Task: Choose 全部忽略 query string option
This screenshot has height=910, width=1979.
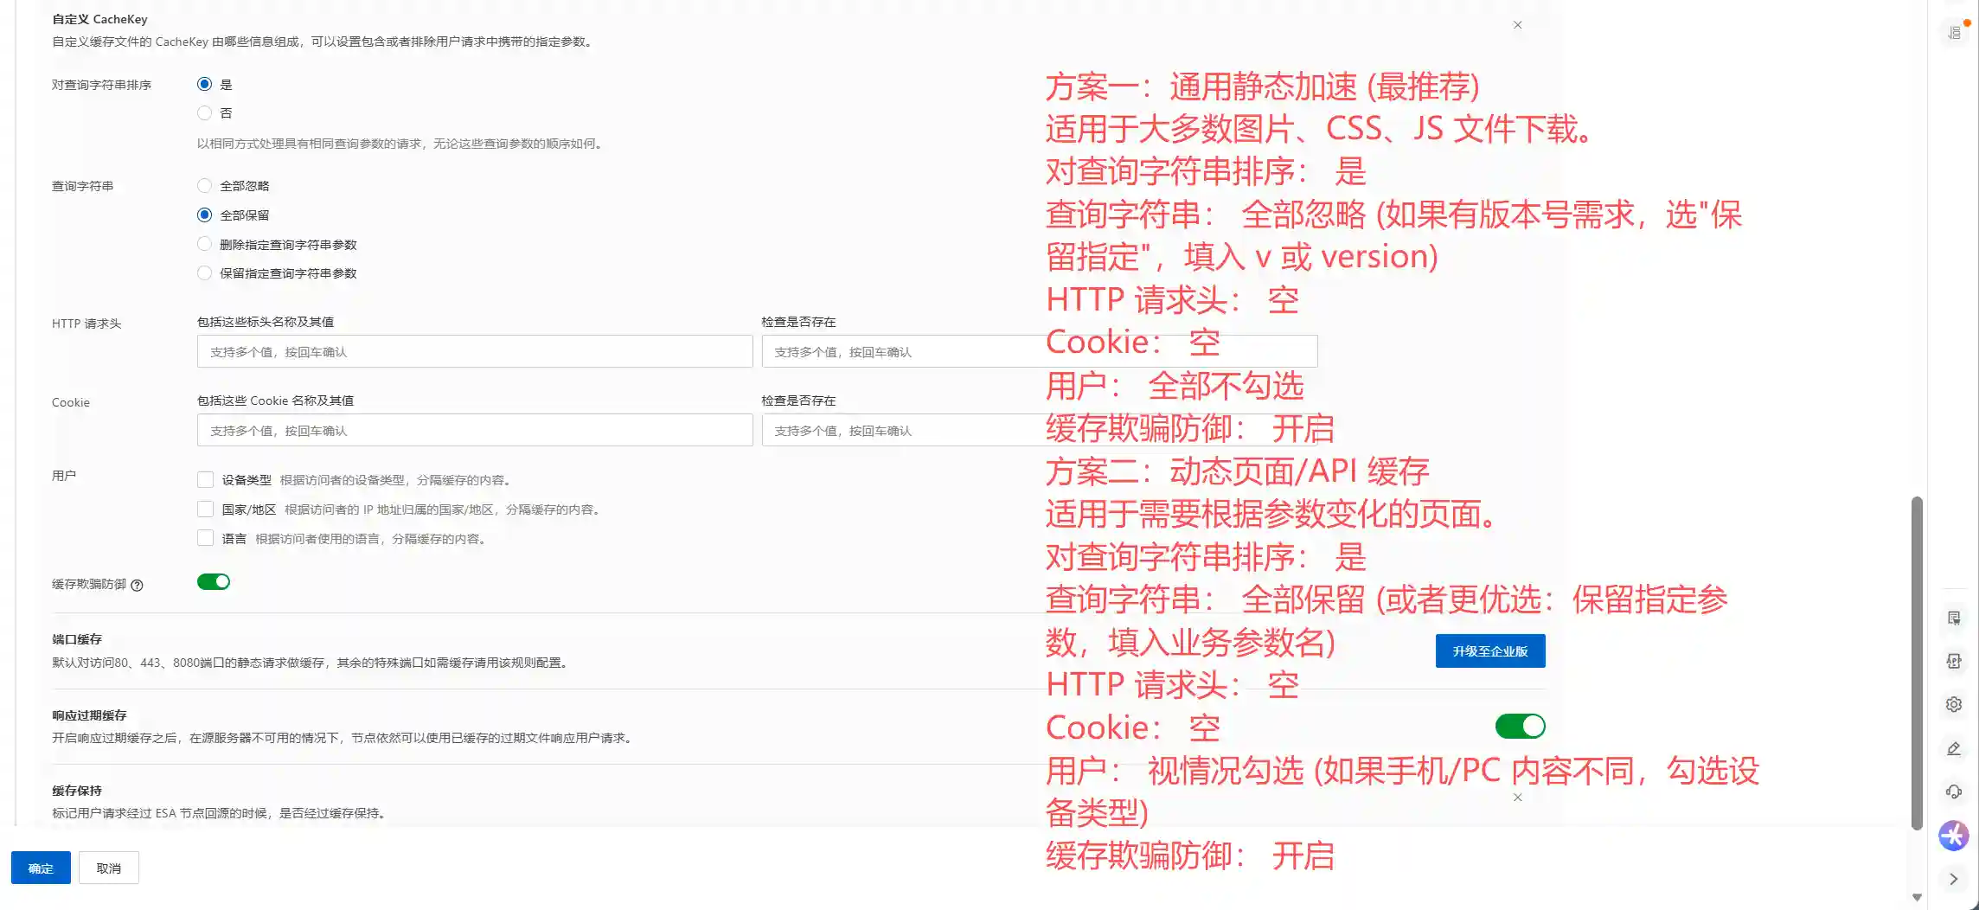Action: coord(204,185)
